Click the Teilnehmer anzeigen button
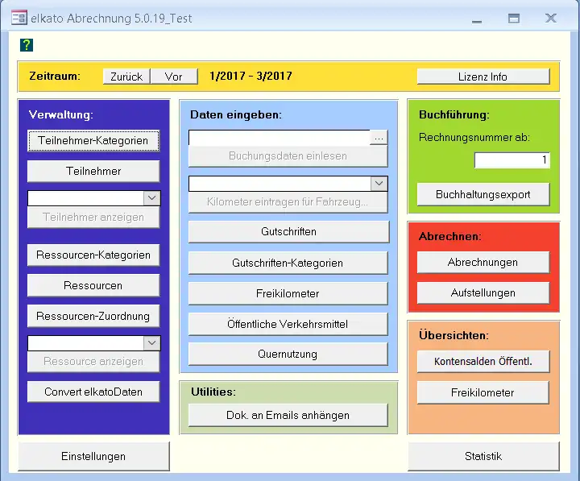 [x=93, y=218]
